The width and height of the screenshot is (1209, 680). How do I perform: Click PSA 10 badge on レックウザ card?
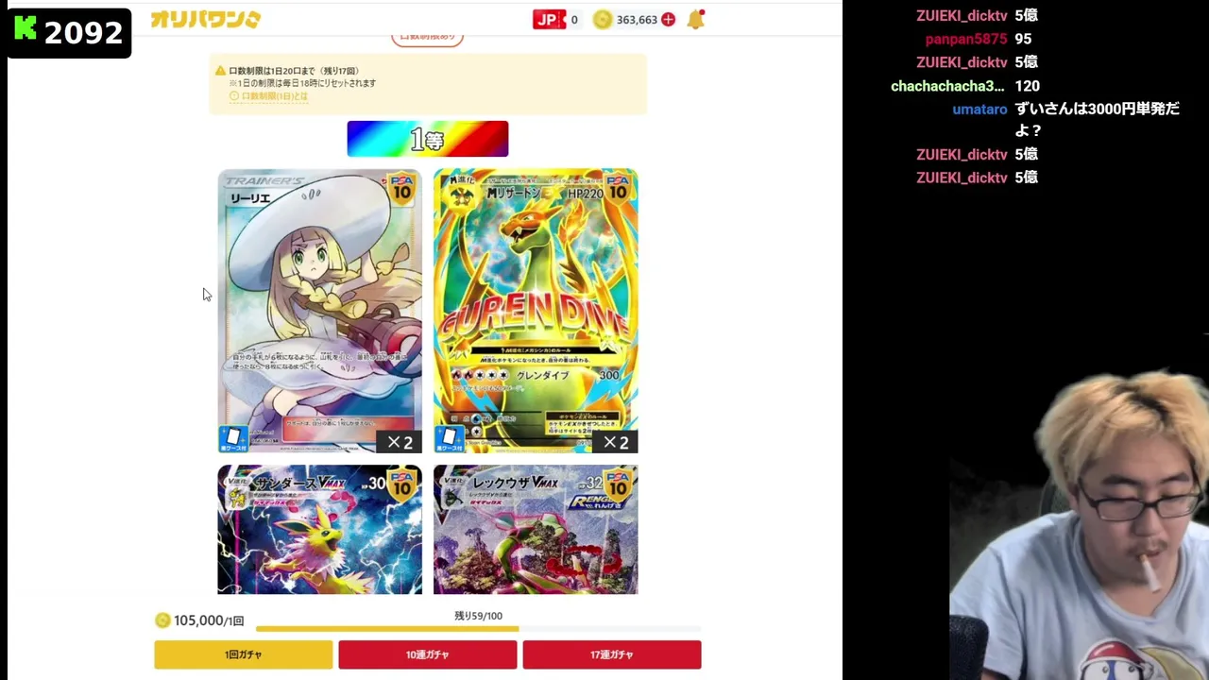pos(618,484)
